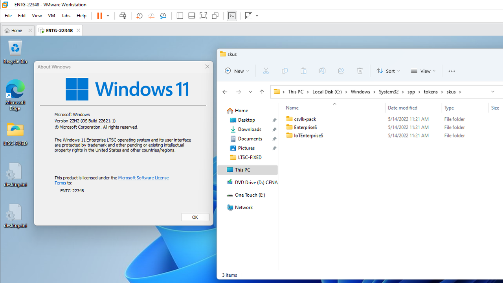Select the LTSC-FIXED desktop folder
Image resolution: width=503 pixels, height=283 pixels.
(x=15, y=134)
